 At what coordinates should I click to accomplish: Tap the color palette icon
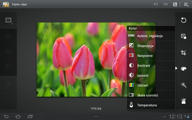click(x=184, y=68)
